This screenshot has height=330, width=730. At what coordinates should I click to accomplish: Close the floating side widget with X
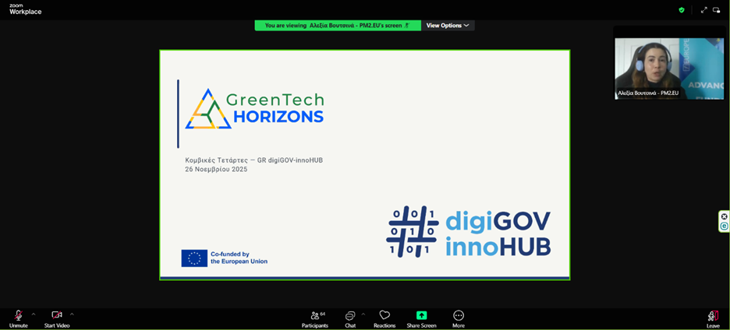coord(724,216)
